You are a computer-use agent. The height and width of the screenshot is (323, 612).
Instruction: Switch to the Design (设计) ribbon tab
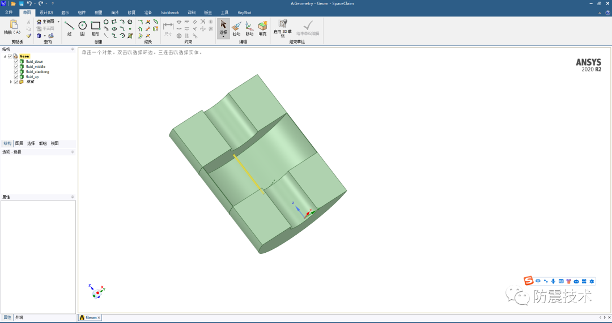(x=46, y=12)
